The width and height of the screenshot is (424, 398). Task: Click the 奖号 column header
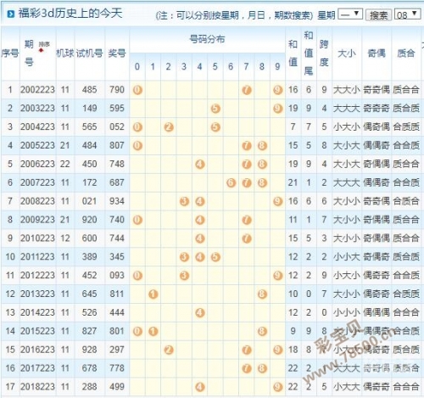coord(117,53)
